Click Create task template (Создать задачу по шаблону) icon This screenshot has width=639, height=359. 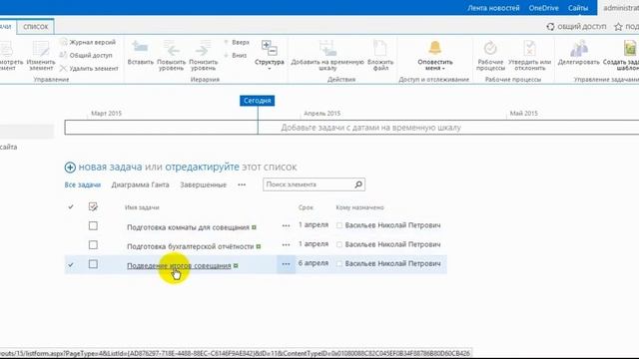(630, 48)
